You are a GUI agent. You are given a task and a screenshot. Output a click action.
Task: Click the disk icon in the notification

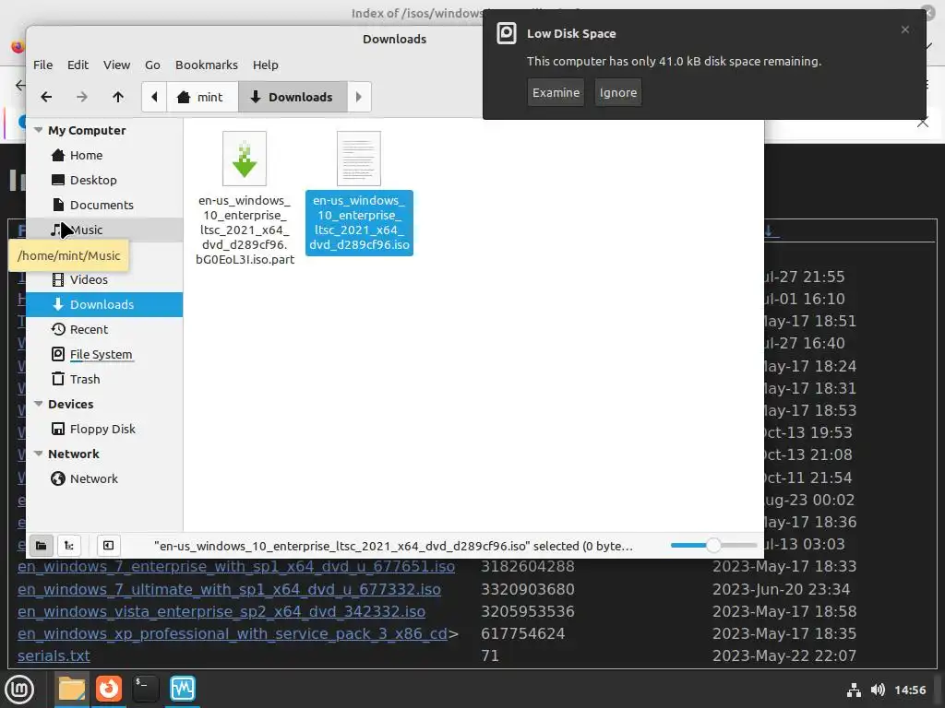(507, 33)
